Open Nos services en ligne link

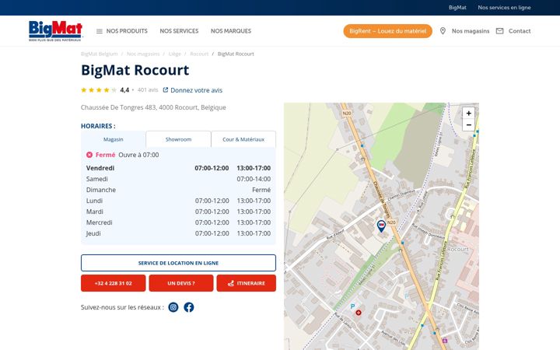click(504, 8)
